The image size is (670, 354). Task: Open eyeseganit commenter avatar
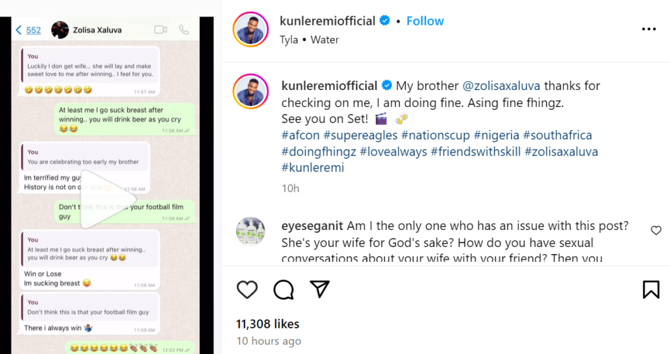tap(250, 233)
